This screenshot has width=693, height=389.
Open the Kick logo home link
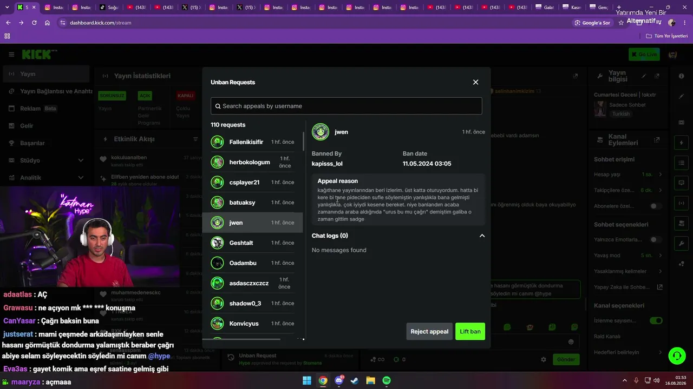(39, 54)
